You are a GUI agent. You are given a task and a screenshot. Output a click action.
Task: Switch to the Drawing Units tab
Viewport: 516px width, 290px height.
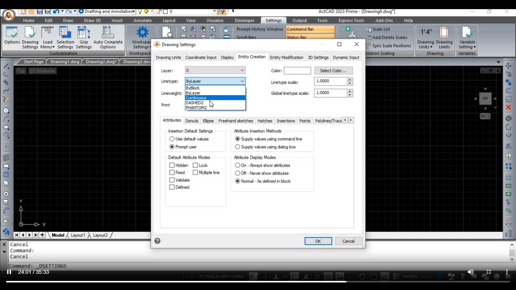click(x=168, y=57)
